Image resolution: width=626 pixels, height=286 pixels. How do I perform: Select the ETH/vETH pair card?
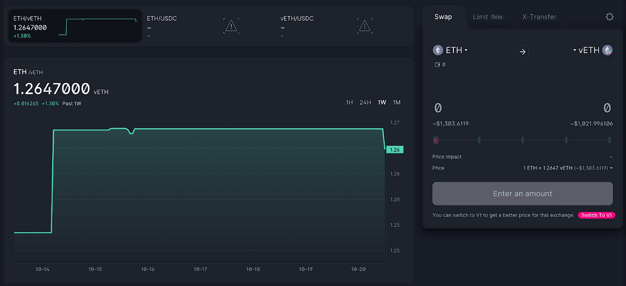tap(75, 26)
